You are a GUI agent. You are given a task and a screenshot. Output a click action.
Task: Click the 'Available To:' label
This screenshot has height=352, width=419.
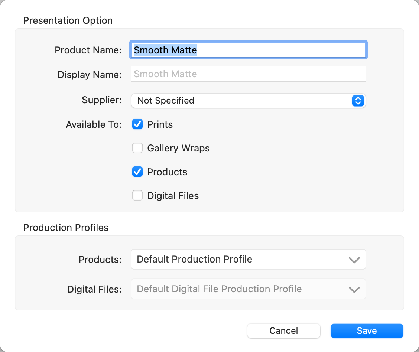(x=94, y=125)
